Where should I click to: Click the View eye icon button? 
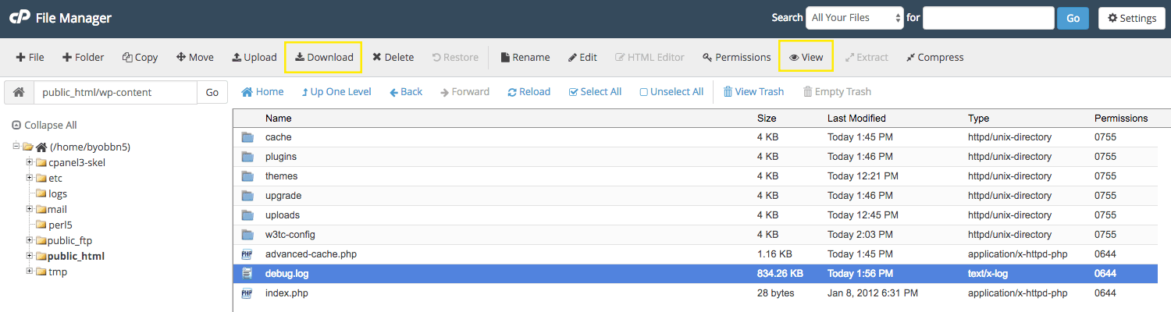[806, 57]
